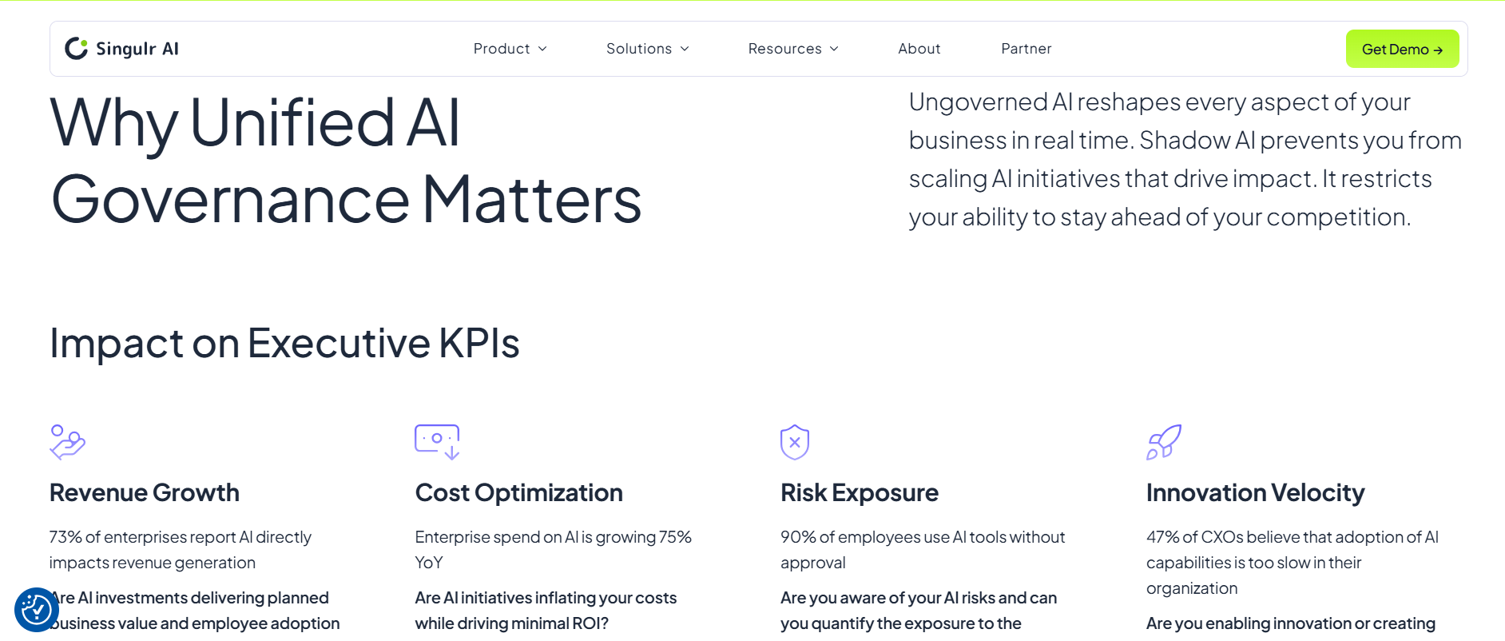Go to the Partner page
1505x641 pixels.
tap(1026, 49)
